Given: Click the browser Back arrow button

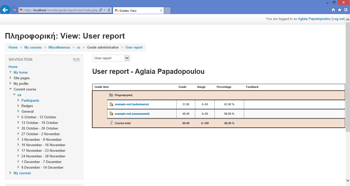Looking at the screenshot, I should [x=5, y=10].
